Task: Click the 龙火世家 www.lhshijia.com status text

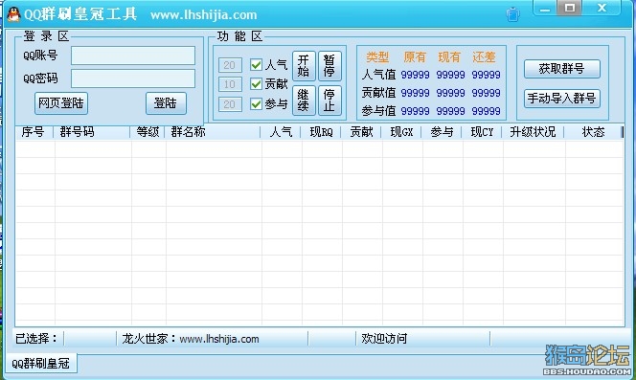Action: (191, 339)
